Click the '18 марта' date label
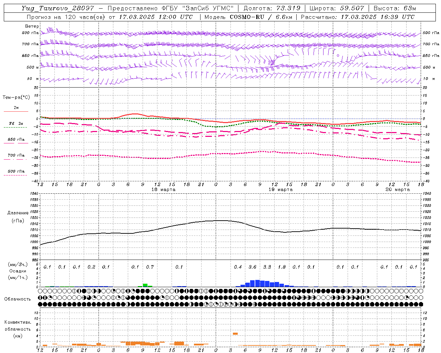 [x=163, y=190]
